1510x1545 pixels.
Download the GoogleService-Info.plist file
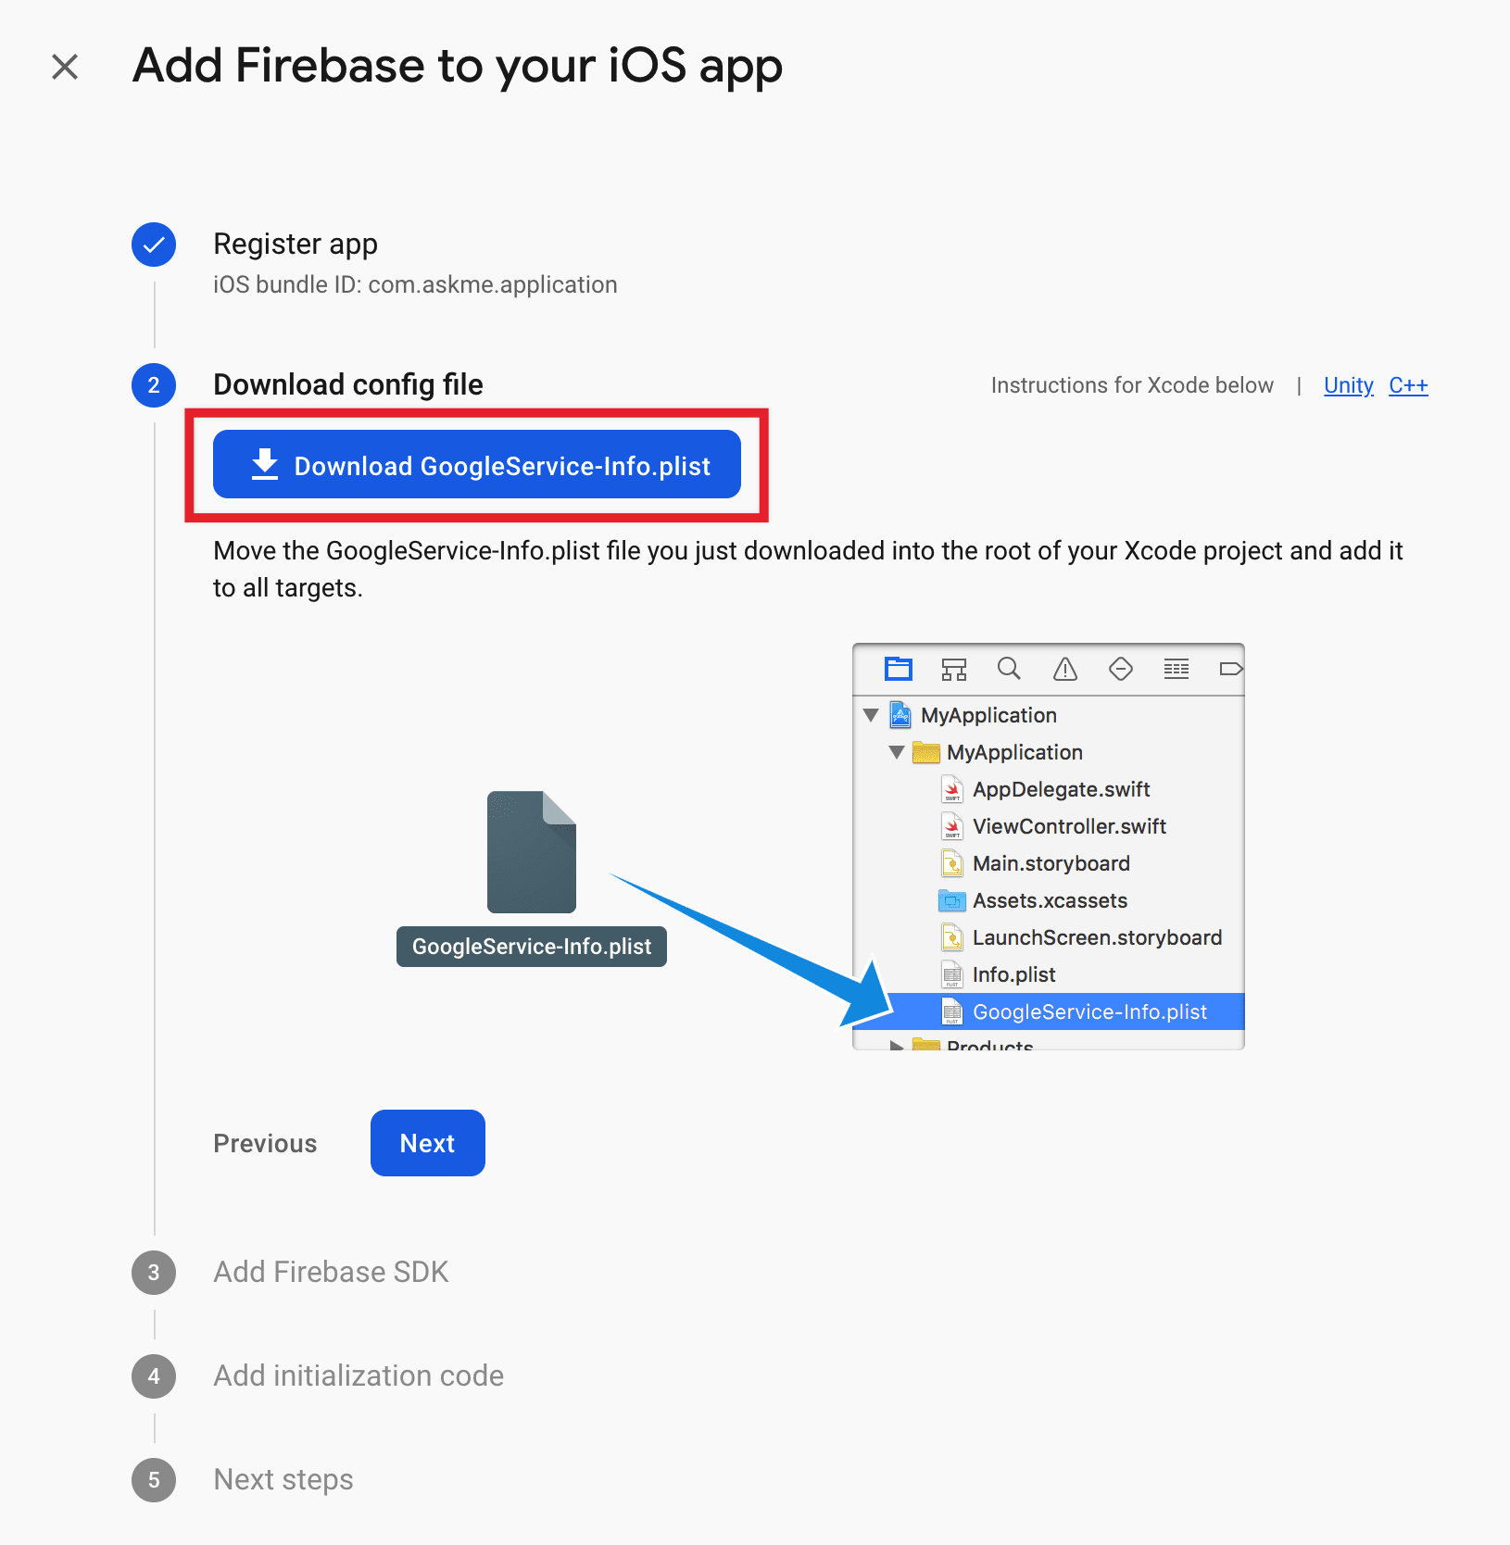tap(476, 465)
